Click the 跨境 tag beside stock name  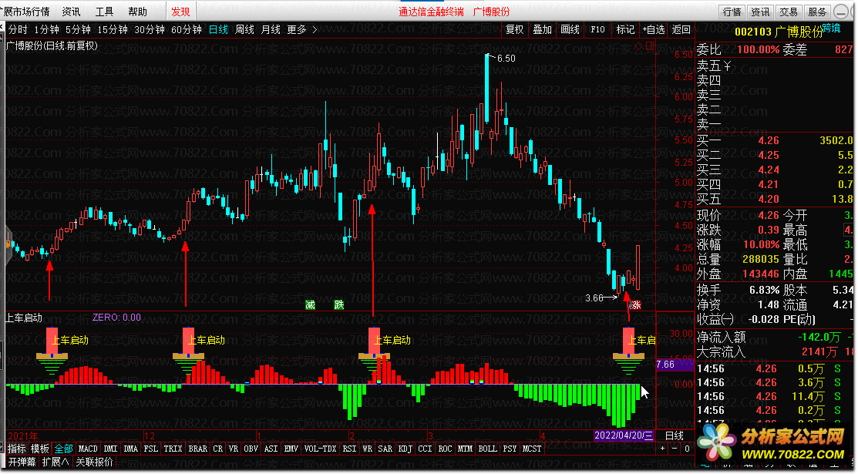[x=831, y=28]
